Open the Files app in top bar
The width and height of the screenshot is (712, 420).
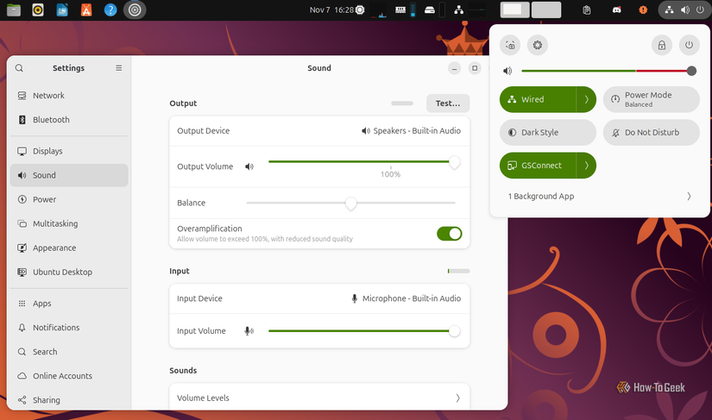(14, 9)
